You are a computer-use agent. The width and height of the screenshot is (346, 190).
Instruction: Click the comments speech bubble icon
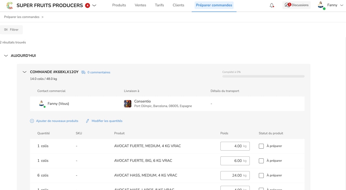point(84,72)
